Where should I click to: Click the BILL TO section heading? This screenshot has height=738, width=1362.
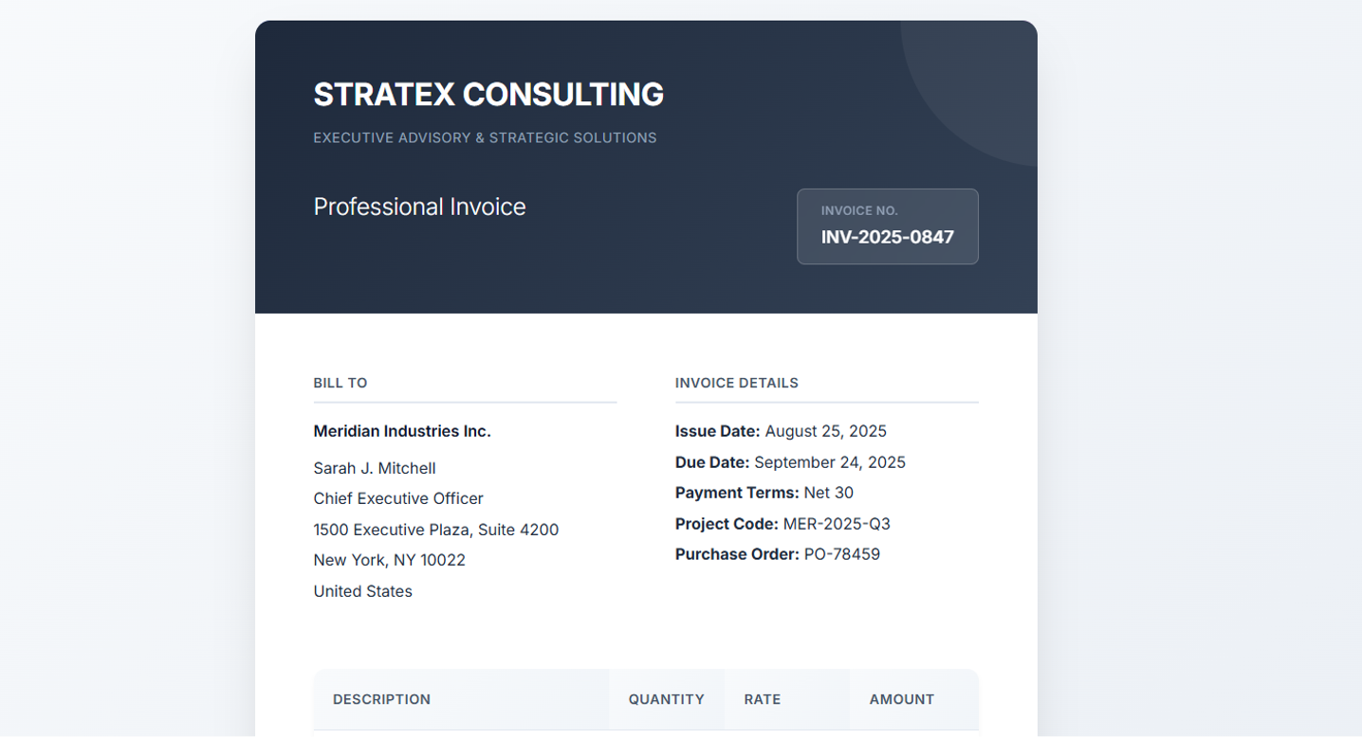[x=340, y=383]
